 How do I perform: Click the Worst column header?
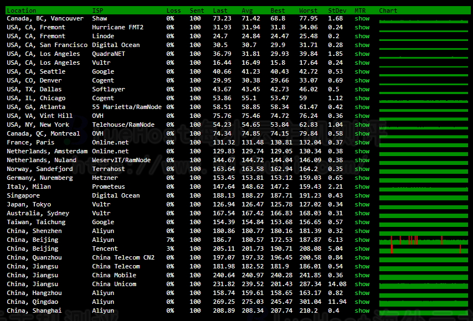click(308, 11)
